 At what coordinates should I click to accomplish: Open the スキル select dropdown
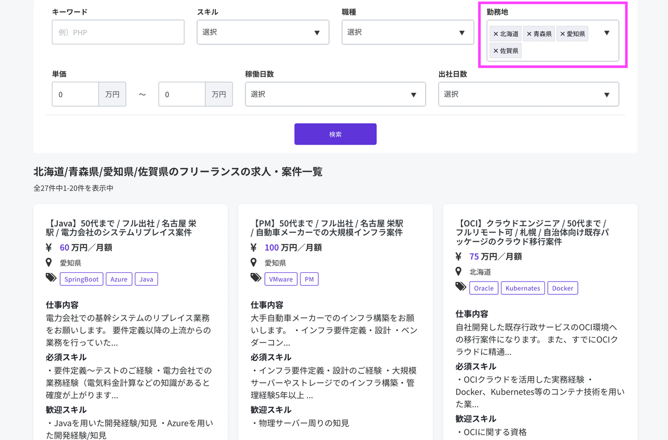[x=263, y=32]
